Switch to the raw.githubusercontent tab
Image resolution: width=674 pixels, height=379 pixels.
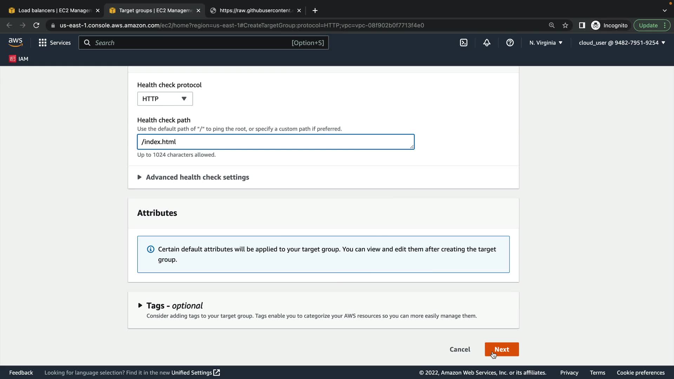255,11
